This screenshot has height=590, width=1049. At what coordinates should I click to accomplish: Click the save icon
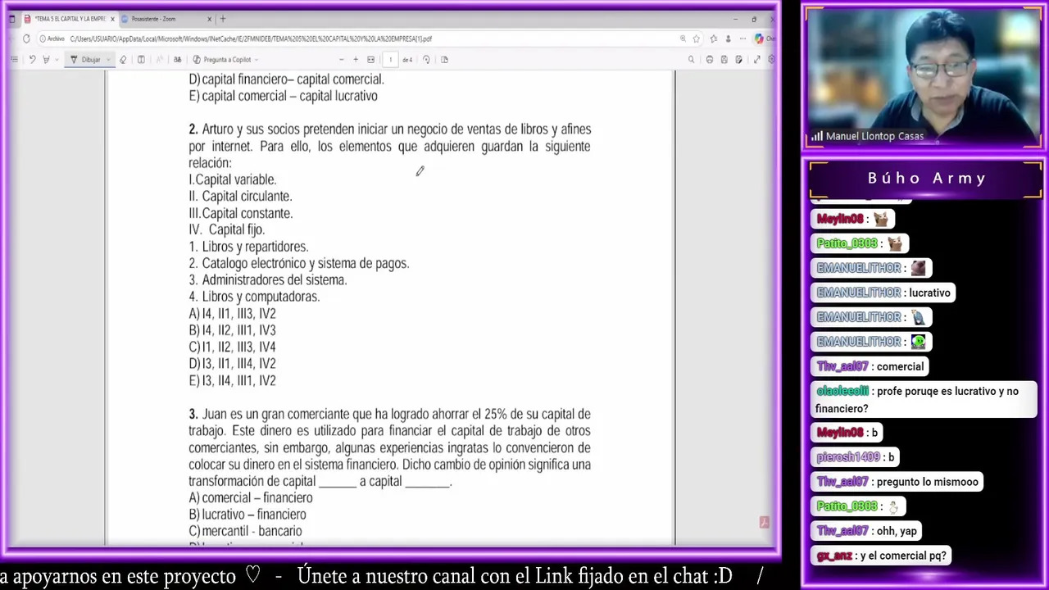click(724, 59)
